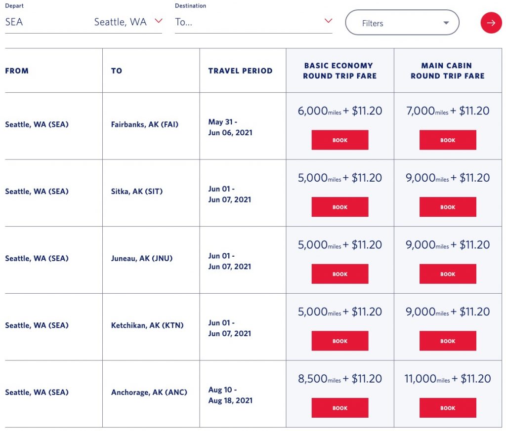Select the Anchorage, AK (ANC) destination cell
The width and height of the screenshot is (506, 431).
point(149,392)
